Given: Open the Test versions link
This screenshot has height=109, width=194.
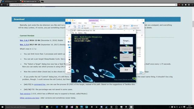Looking at the screenshot, I should [25, 94].
